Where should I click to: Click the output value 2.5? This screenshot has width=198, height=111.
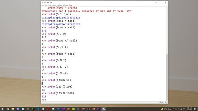pyautogui.click(x=44, y=37)
